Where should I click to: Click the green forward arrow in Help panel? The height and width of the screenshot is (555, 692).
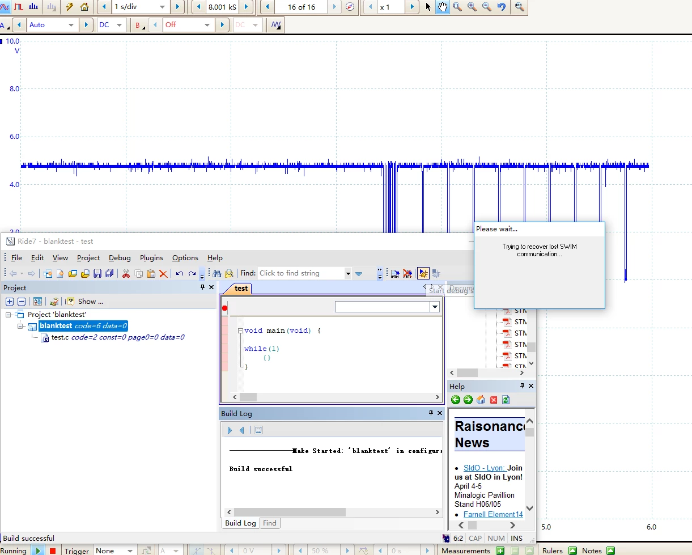pyautogui.click(x=468, y=400)
